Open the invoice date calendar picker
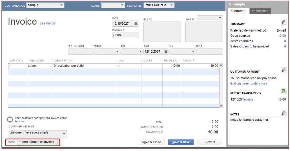Viewport: 290px width, 151px height. tap(136, 23)
